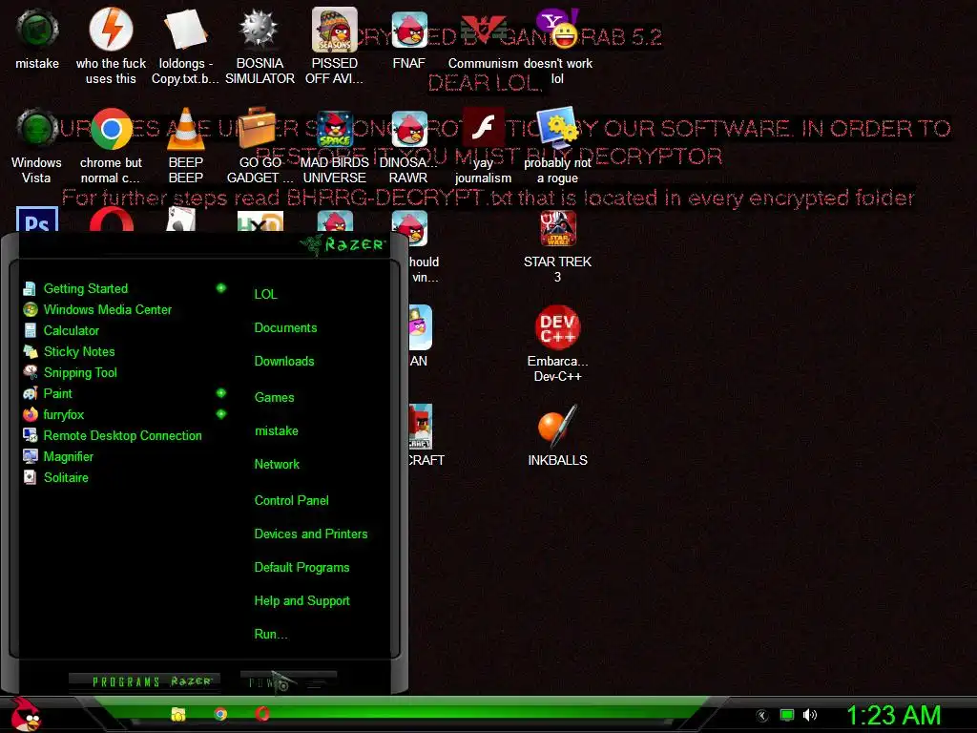977x733 pixels.
Task: Open Chrome from the taskbar
Action: 220,714
